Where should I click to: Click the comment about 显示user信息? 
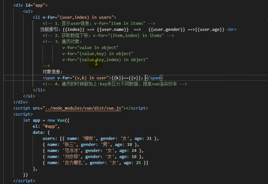[x=99, y=23]
